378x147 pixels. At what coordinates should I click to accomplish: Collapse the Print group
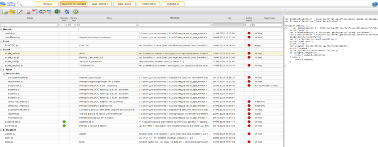[1, 42]
